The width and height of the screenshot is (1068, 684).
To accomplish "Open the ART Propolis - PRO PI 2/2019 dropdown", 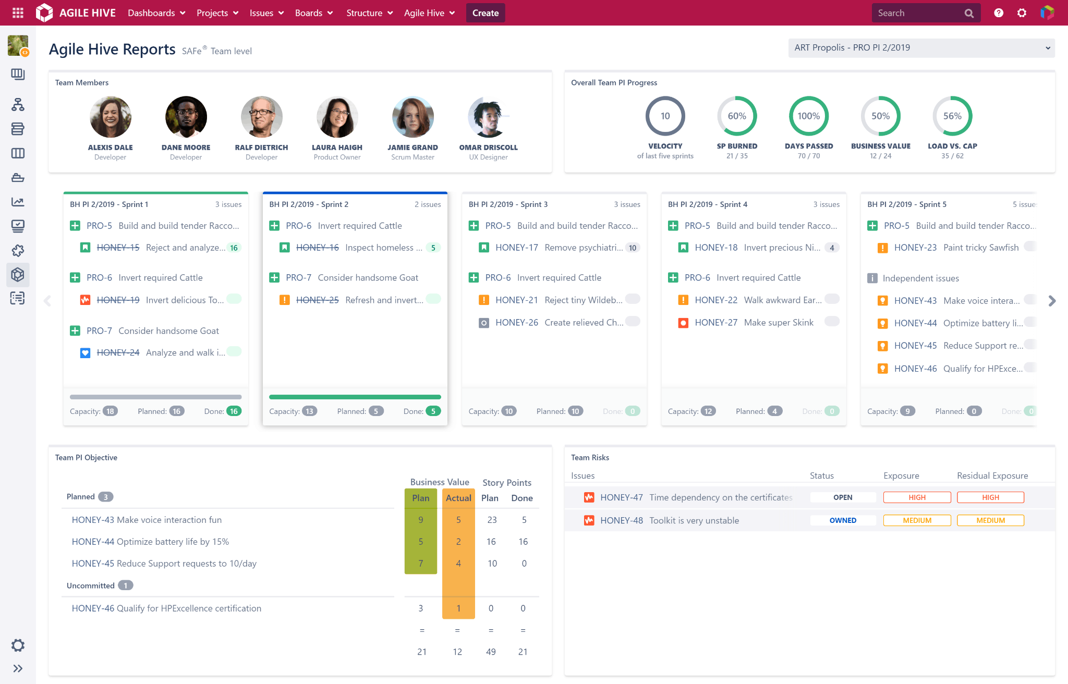I will (x=921, y=47).
